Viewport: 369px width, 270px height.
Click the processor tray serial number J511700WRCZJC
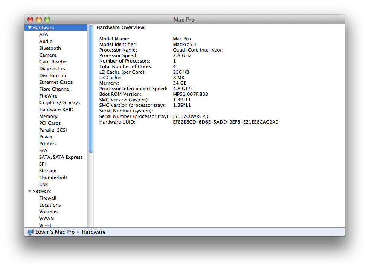coord(191,117)
